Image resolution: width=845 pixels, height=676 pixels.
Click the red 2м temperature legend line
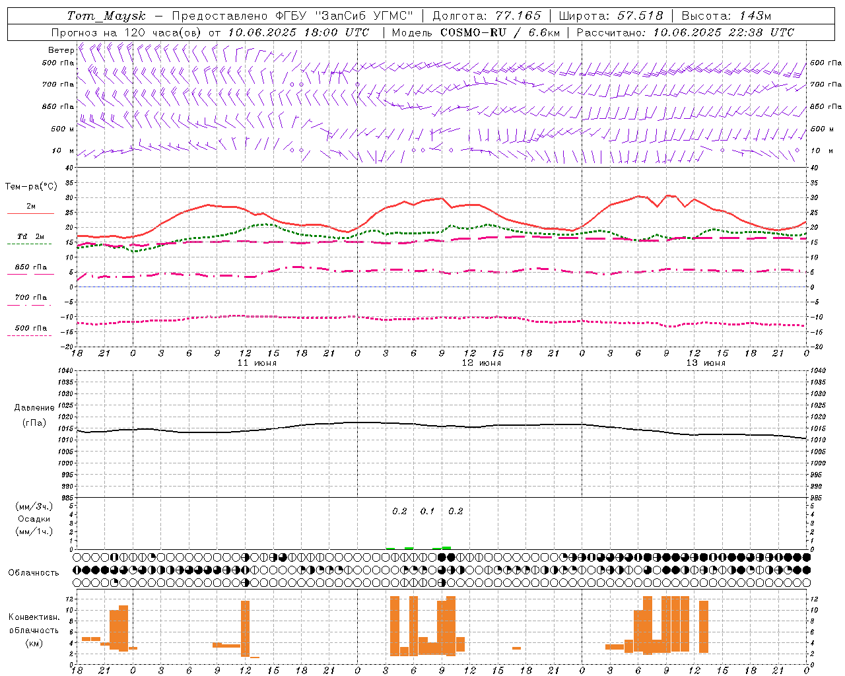[x=30, y=213]
